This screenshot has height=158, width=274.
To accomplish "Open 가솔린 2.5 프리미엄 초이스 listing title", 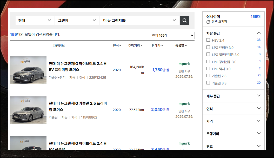I will click(x=78, y=107).
